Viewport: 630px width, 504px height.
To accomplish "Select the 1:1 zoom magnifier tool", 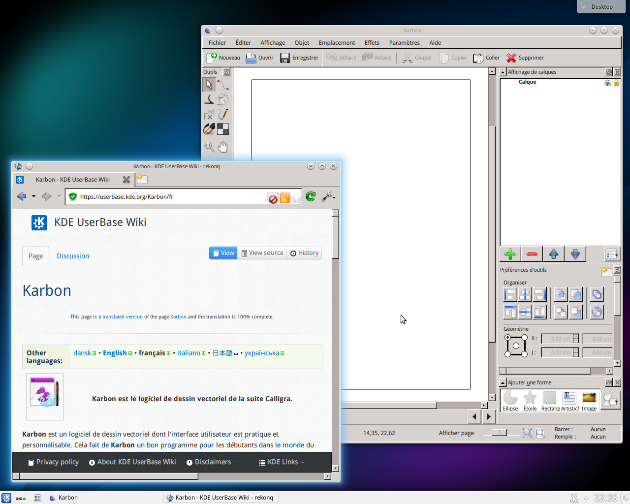I will click(209, 147).
